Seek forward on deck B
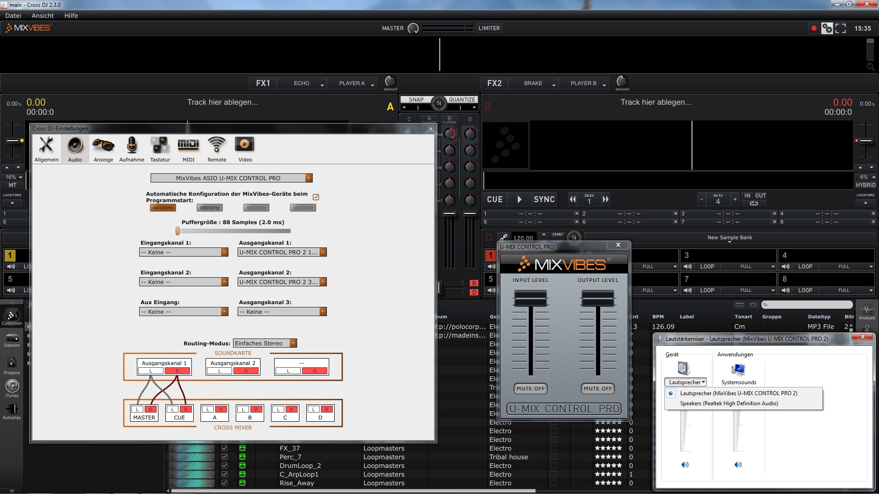 coord(605,199)
